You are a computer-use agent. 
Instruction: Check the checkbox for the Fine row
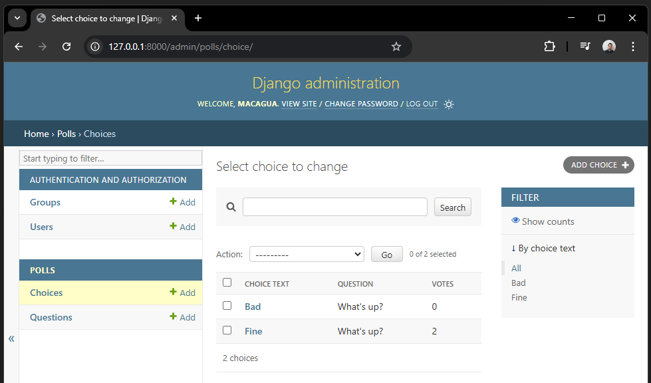pos(227,330)
